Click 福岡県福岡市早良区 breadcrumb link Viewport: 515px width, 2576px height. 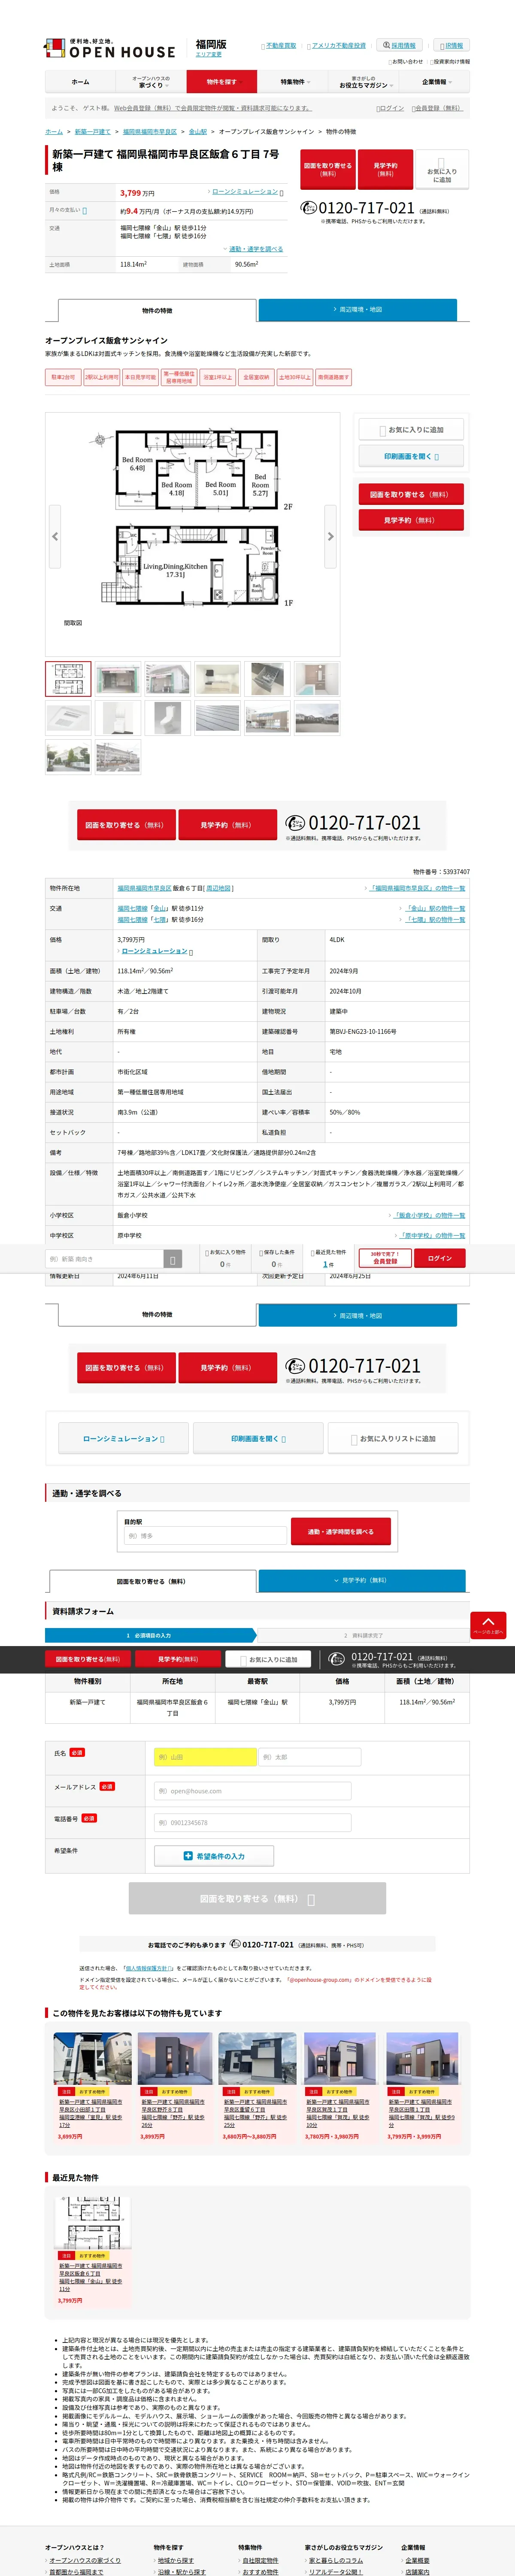150,131
